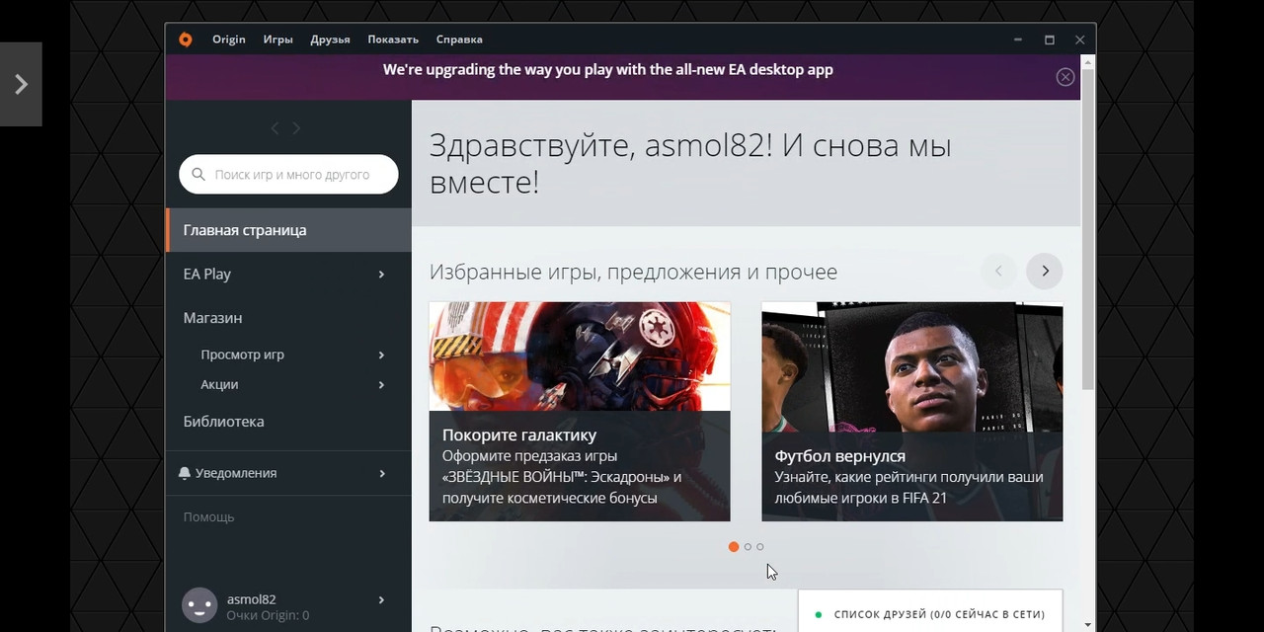Click the Избранные игры, предложения и прочее heading

(633, 272)
